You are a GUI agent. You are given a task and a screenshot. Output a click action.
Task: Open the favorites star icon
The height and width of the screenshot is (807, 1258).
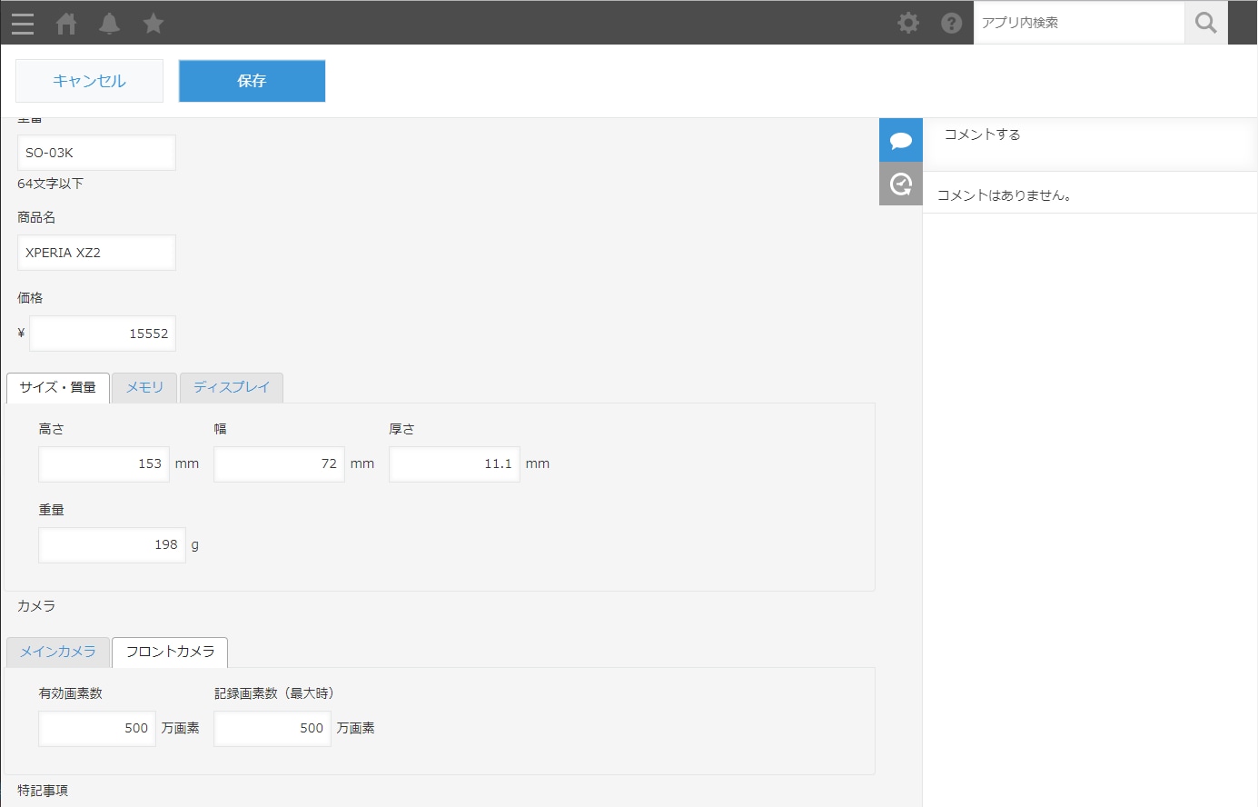[154, 24]
